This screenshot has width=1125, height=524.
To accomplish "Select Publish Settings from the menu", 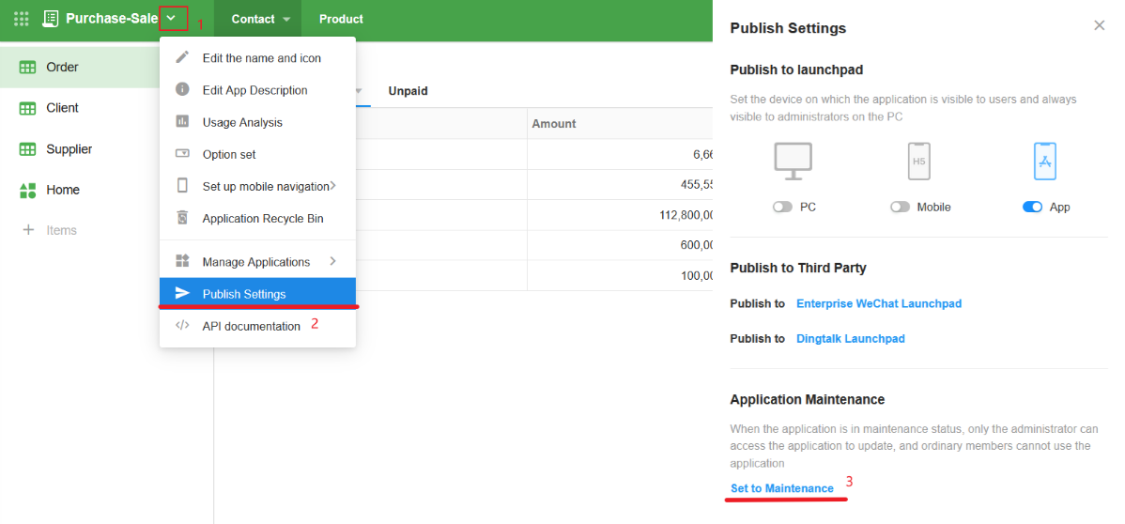I will (x=244, y=294).
